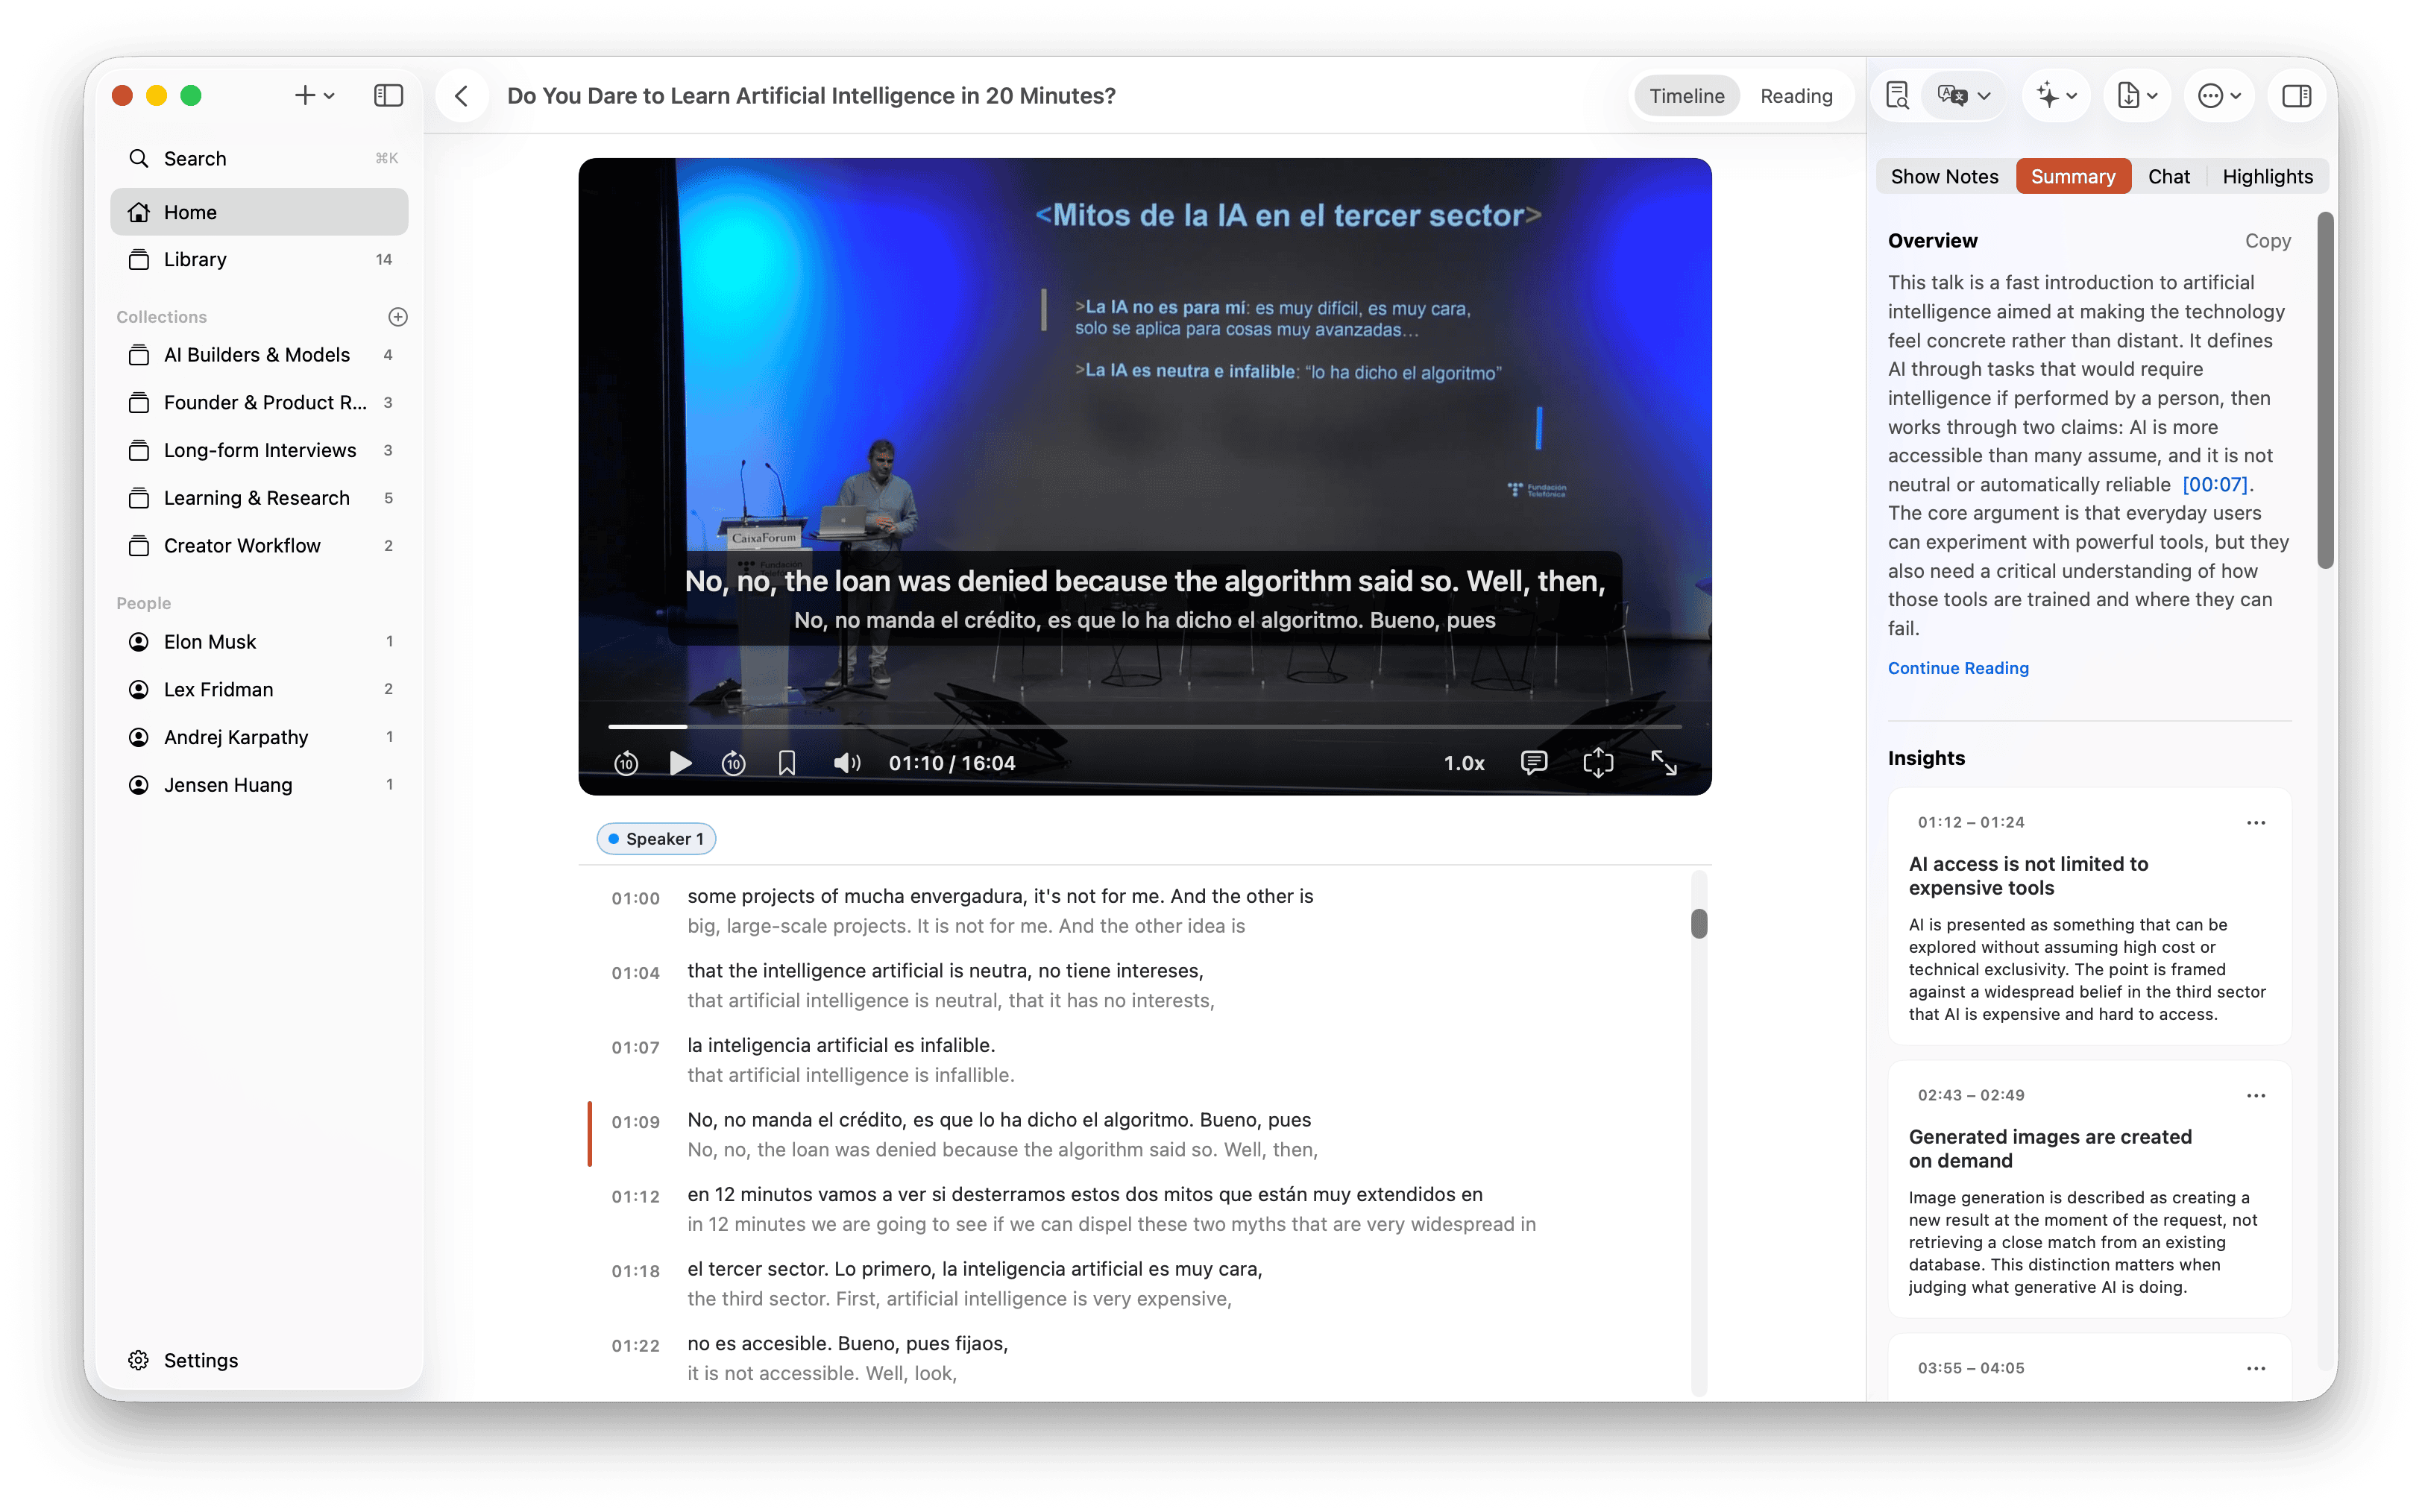Screen dimensions: 2422x1512
Task: Toggle video subtitles caption icon
Action: (1533, 764)
